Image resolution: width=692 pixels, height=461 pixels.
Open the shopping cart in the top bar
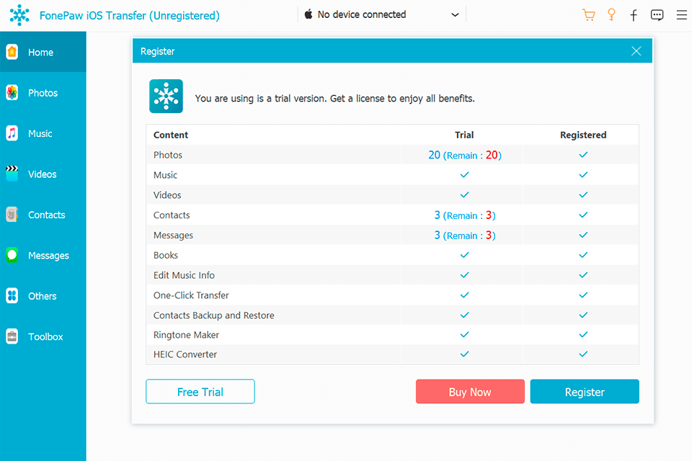coord(589,14)
